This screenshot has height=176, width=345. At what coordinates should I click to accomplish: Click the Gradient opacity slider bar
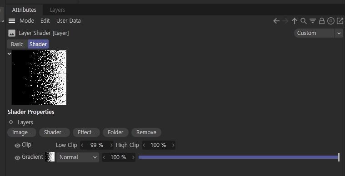click(239, 157)
